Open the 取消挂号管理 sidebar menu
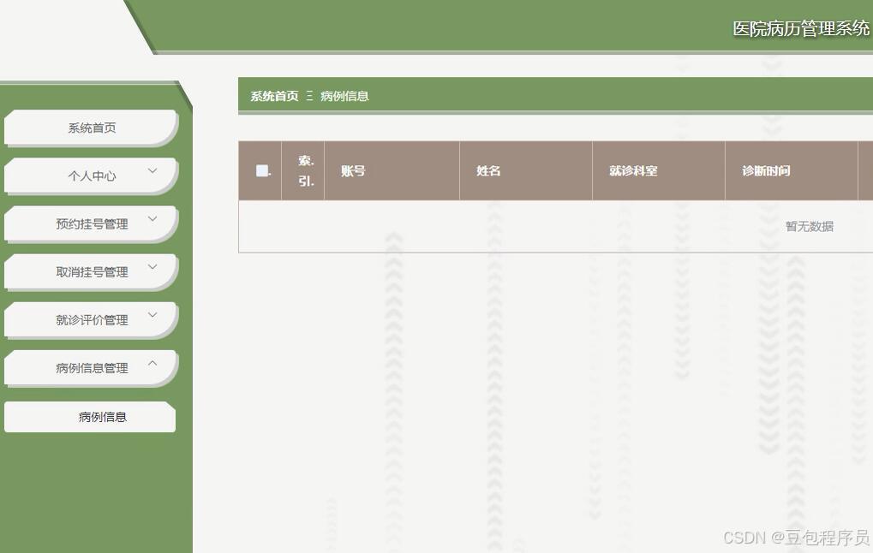Image resolution: width=873 pixels, height=553 pixels. tap(91, 271)
